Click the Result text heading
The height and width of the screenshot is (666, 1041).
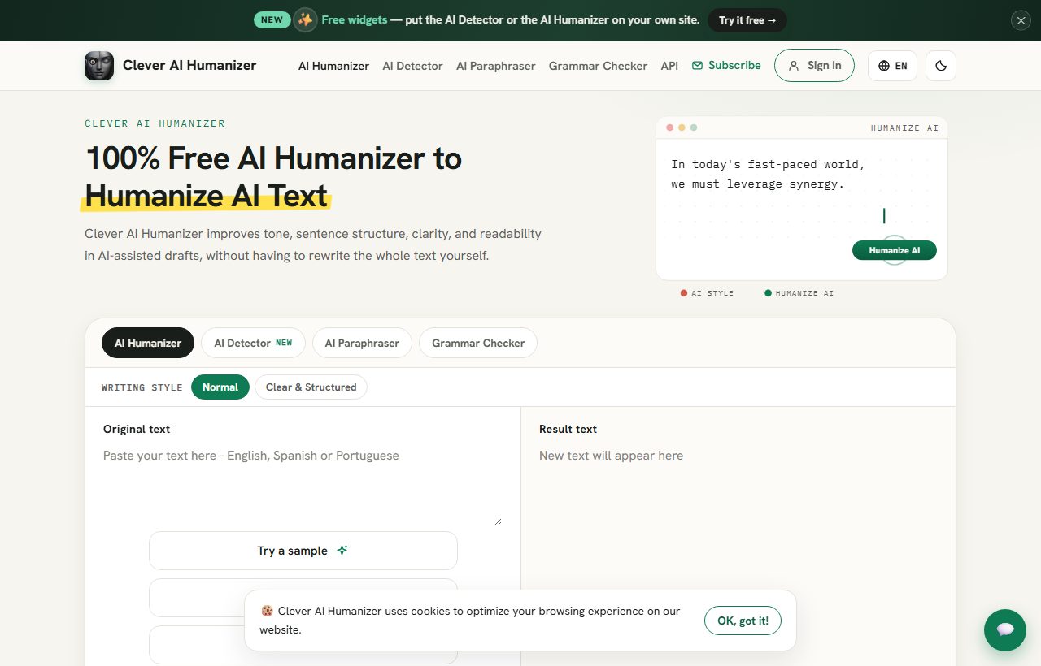click(568, 429)
